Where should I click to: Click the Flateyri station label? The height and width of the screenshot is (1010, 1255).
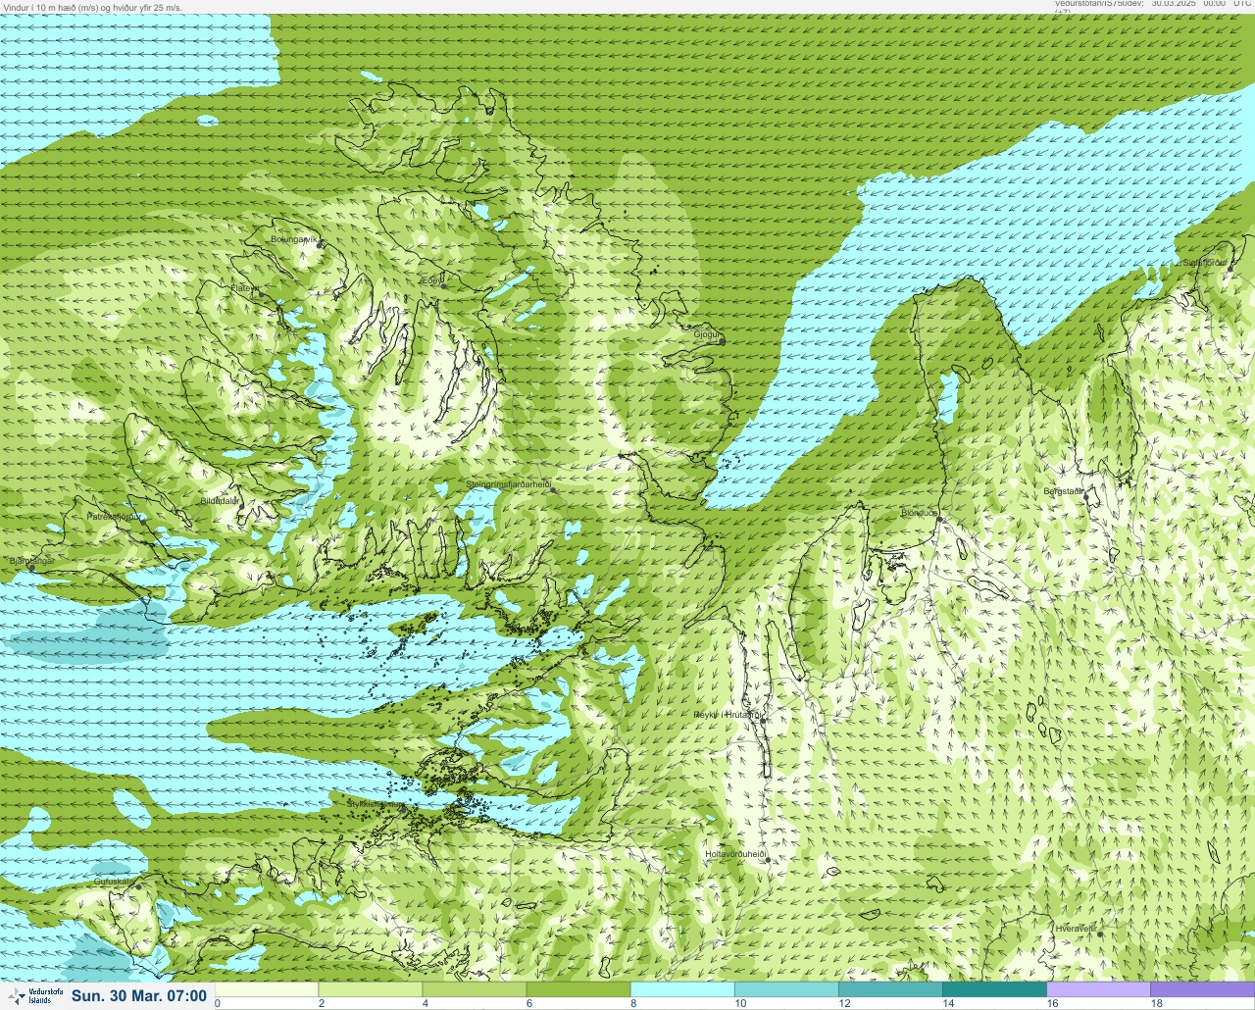tap(244, 288)
